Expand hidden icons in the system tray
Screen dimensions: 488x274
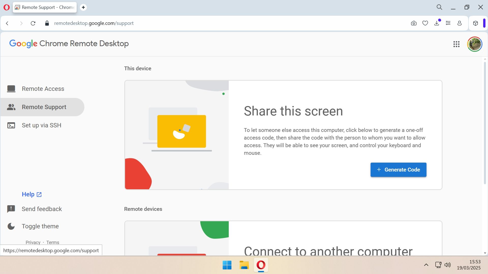coord(426,265)
